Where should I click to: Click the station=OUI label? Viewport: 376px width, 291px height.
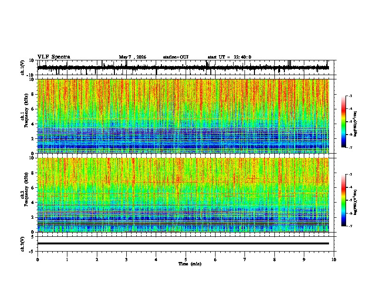coord(176,57)
